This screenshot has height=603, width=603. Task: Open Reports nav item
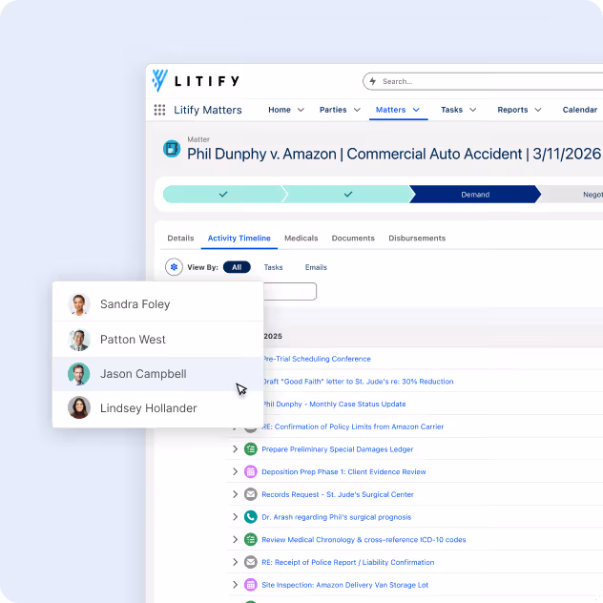tap(512, 110)
